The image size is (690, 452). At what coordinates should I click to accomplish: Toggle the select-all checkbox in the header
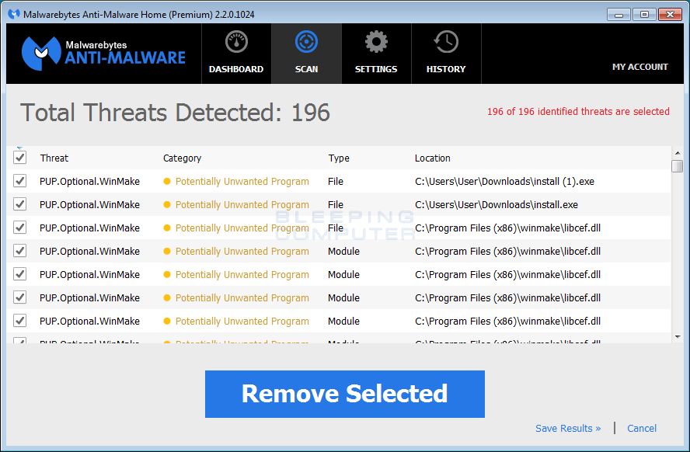(x=19, y=157)
